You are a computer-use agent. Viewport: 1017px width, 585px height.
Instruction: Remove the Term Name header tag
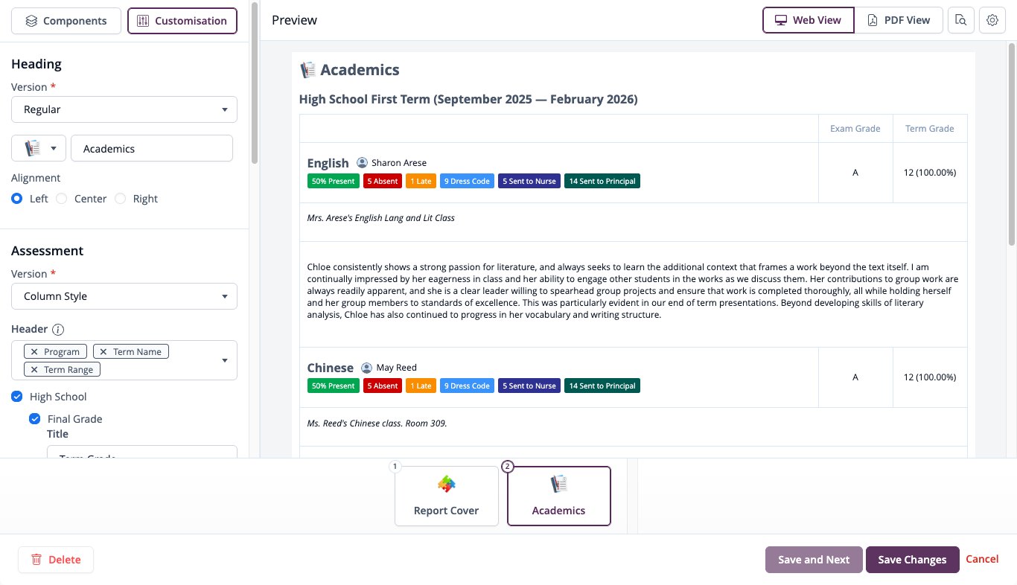pyautogui.click(x=103, y=351)
